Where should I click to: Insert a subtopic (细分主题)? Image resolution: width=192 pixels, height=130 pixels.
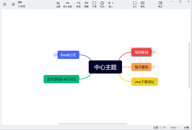pyautogui.click(x=68, y=4)
